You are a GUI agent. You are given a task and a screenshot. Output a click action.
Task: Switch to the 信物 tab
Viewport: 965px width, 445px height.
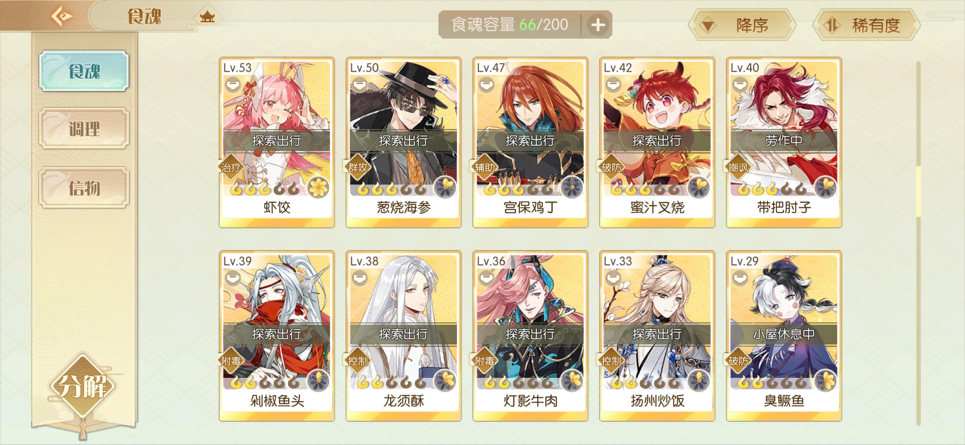tap(84, 188)
